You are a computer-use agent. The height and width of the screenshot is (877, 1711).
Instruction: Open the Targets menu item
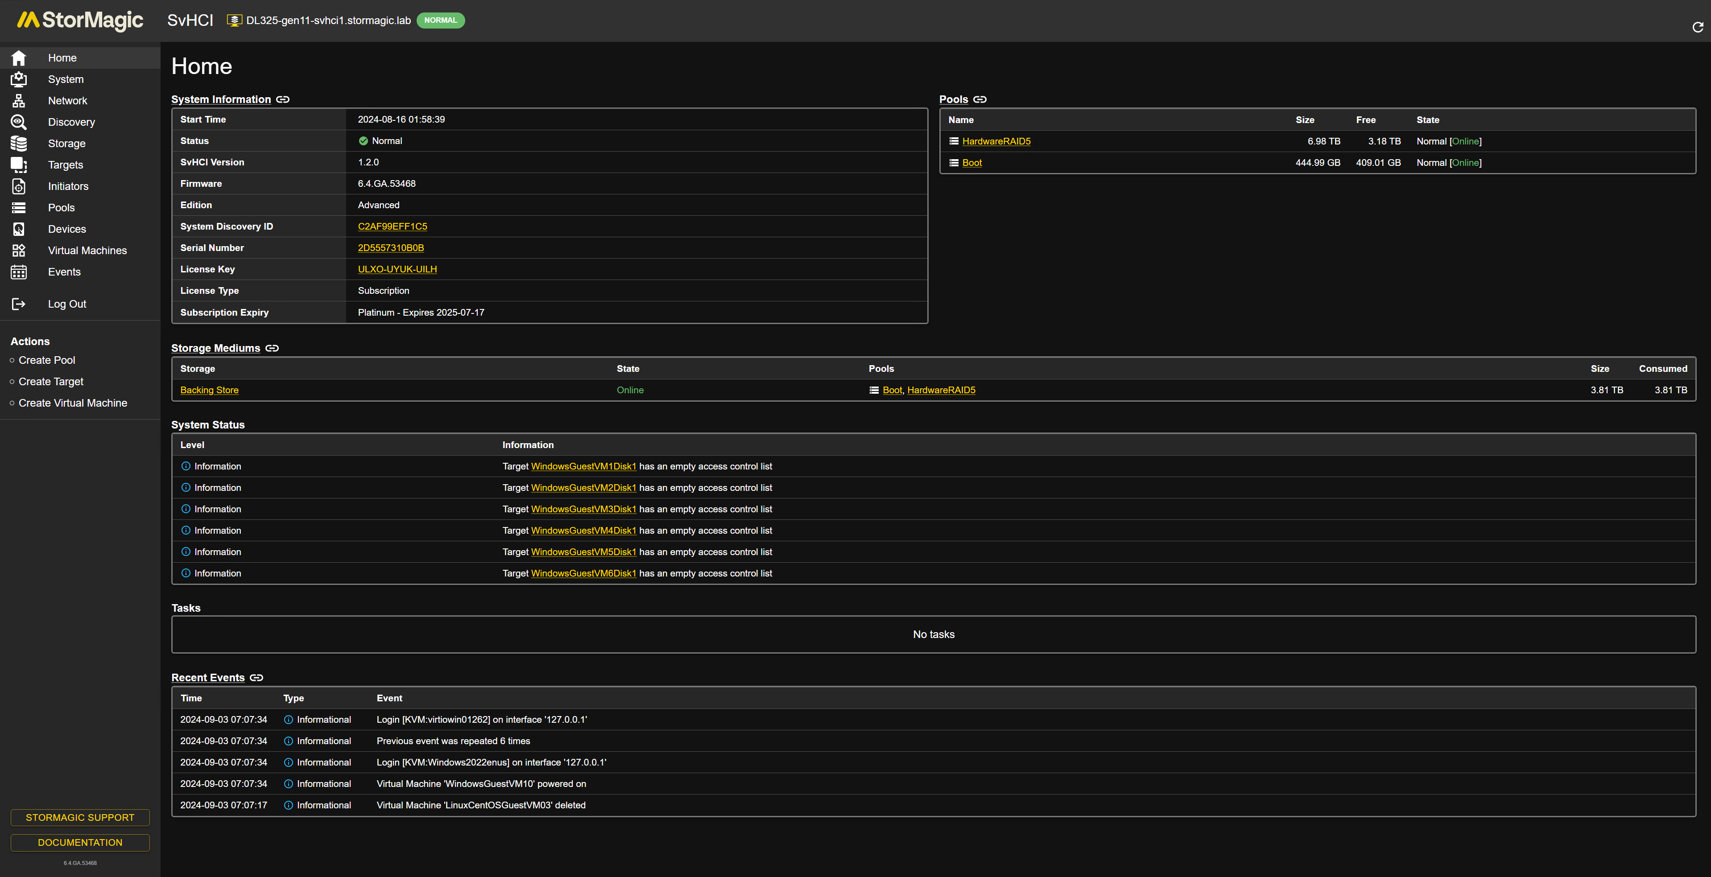(65, 165)
